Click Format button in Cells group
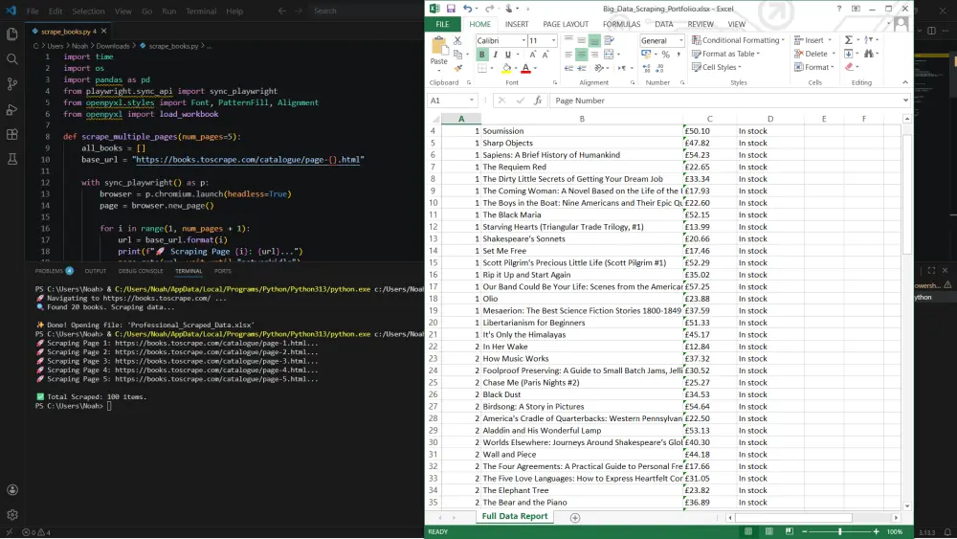Screen dimensions: 957x539 pyautogui.click(x=814, y=67)
